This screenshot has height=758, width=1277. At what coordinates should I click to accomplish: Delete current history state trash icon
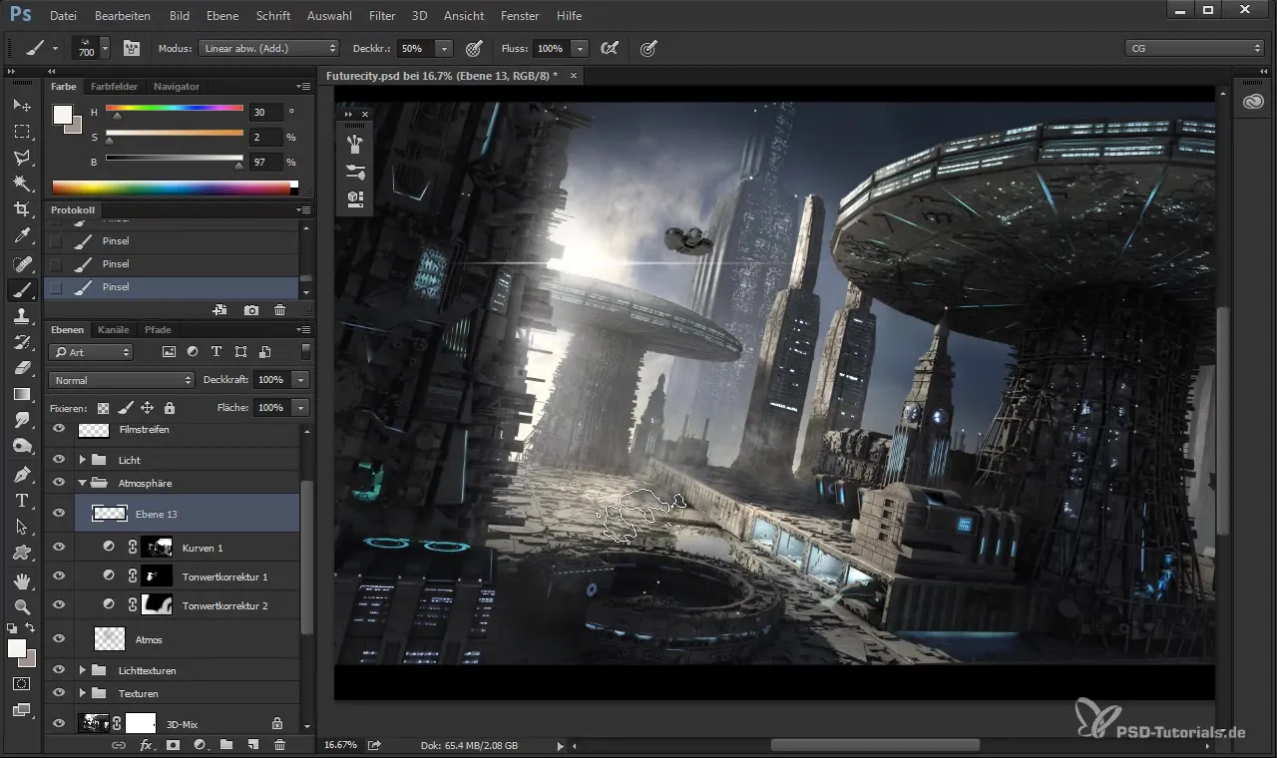279,310
